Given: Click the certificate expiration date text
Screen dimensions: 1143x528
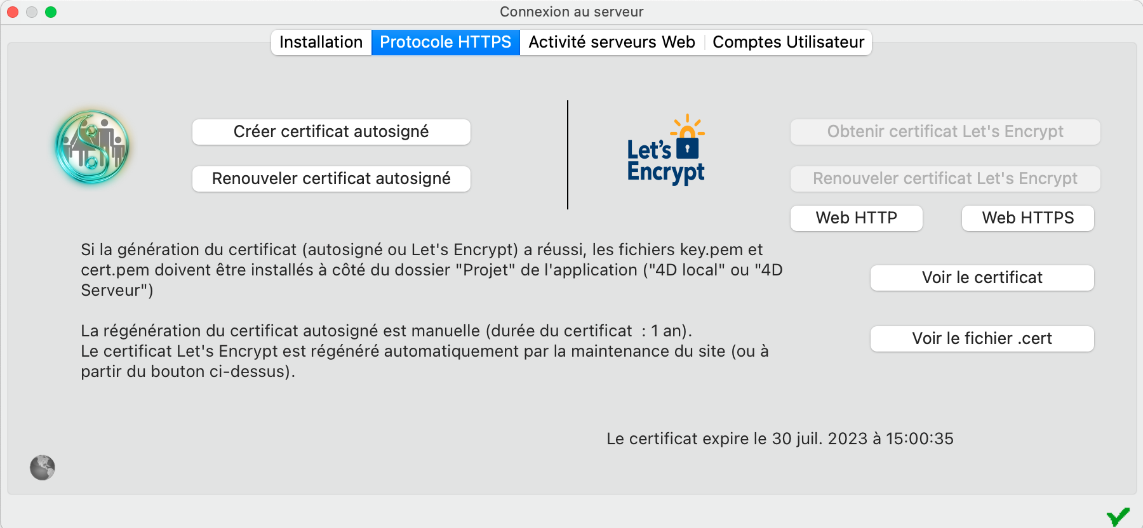Looking at the screenshot, I should tap(780, 439).
